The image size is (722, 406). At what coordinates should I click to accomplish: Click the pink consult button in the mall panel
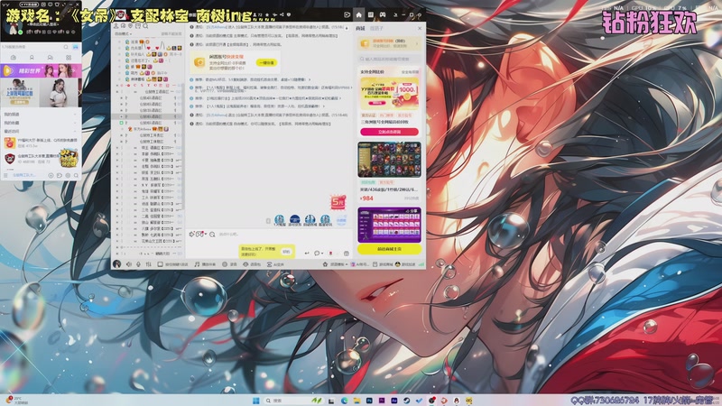click(389, 132)
